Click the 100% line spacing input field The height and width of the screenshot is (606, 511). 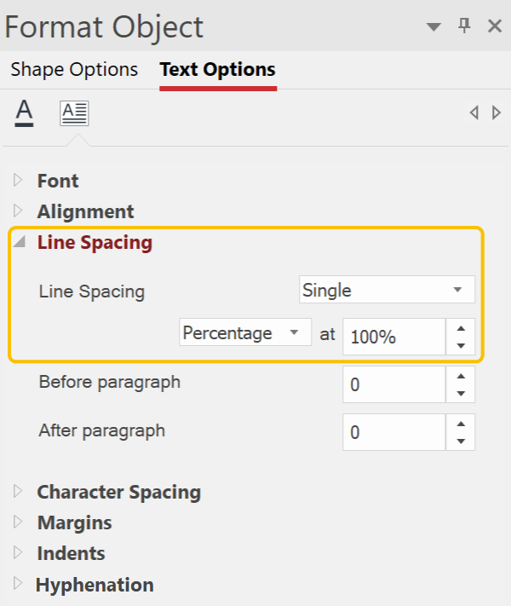(x=394, y=337)
